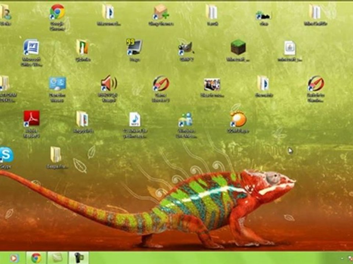The height and width of the screenshot is (264, 353).
Task: Open the media folder beside Google Chrome
Action: [x=108, y=12]
